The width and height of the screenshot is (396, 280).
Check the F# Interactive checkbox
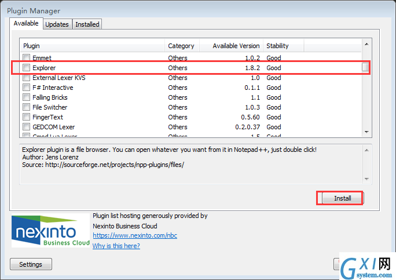[26, 88]
